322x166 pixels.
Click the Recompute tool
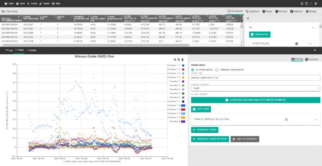(x=235, y=11)
